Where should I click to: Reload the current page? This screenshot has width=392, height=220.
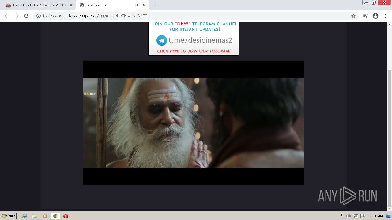click(26, 16)
